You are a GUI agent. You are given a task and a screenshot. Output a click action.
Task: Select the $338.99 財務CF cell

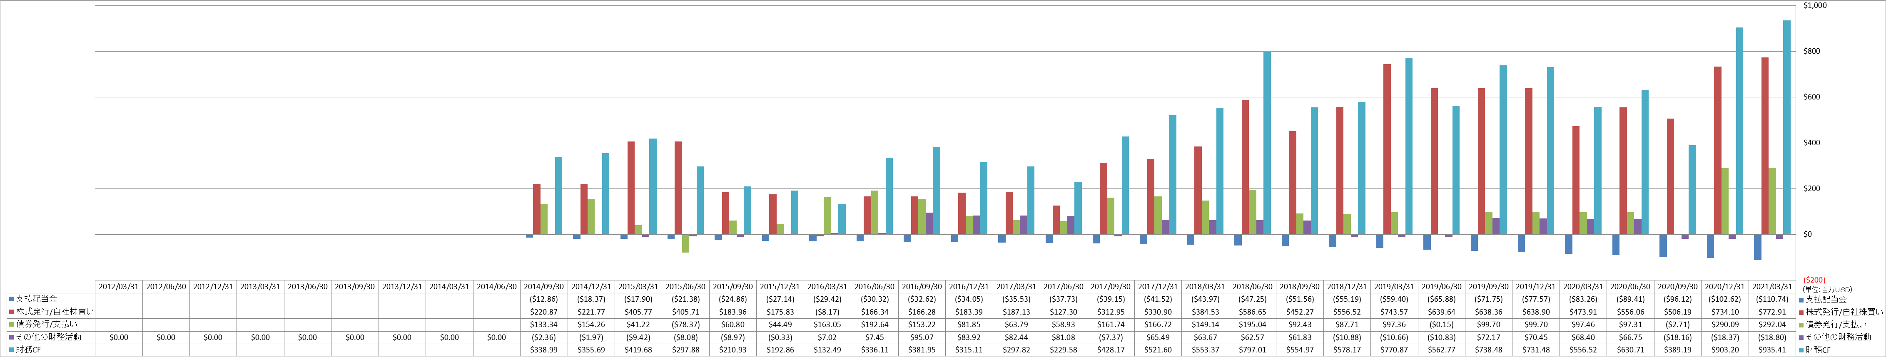click(x=544, y=350)
